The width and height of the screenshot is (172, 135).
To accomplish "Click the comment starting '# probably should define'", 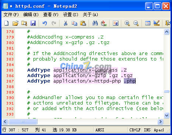I will coord(95,59).
